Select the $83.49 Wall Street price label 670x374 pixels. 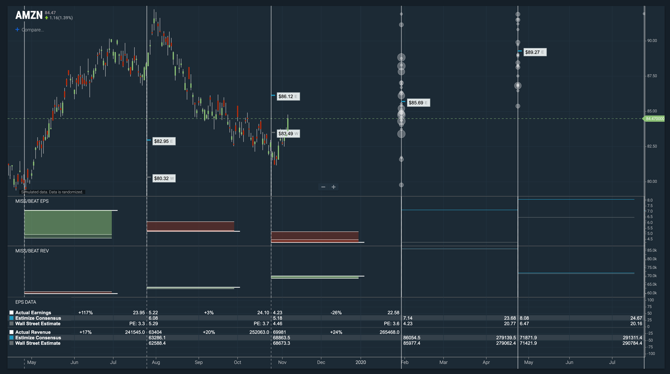(x=288, y=134)
